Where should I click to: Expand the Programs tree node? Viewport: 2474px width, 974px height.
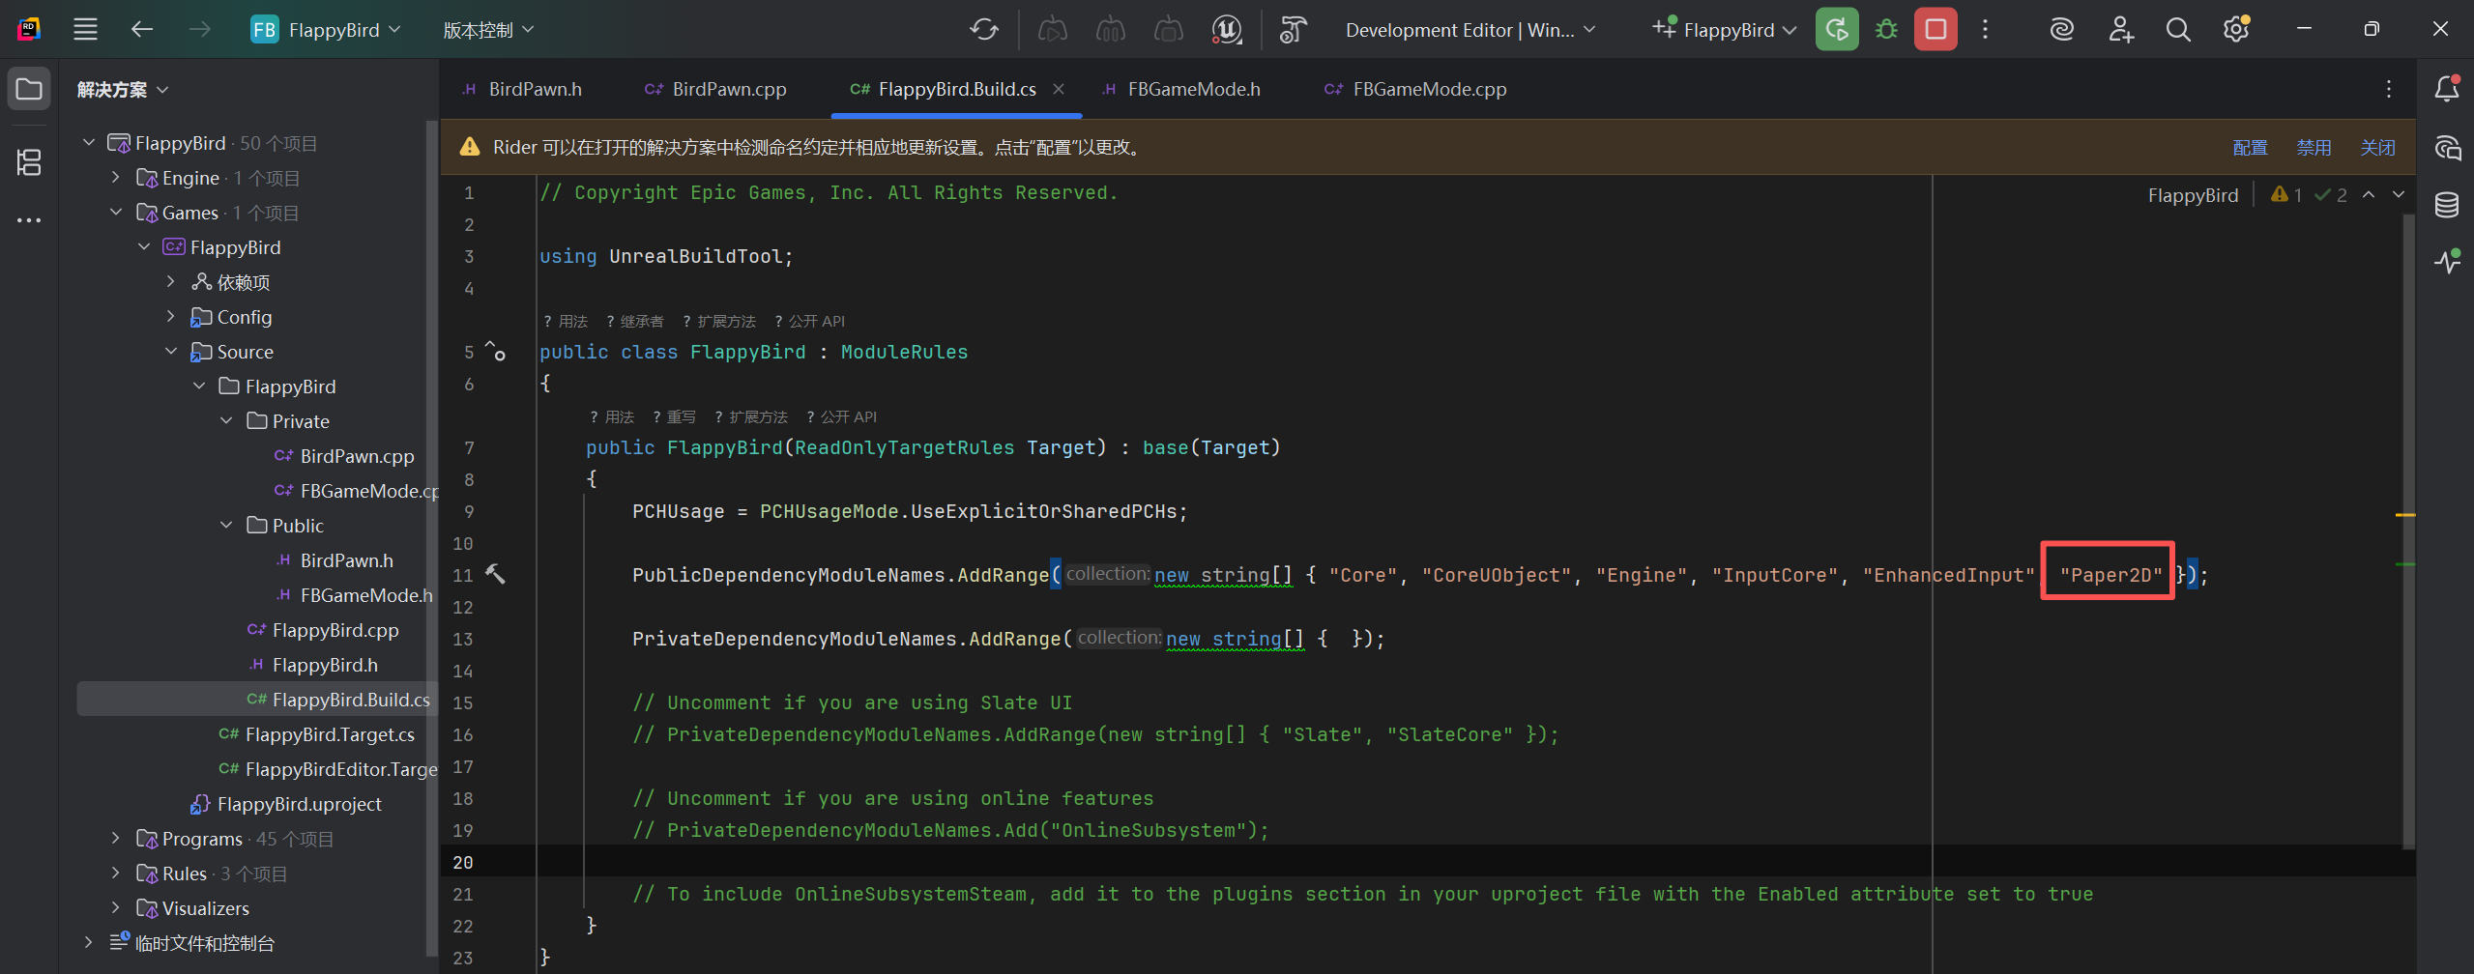[115, 839]
